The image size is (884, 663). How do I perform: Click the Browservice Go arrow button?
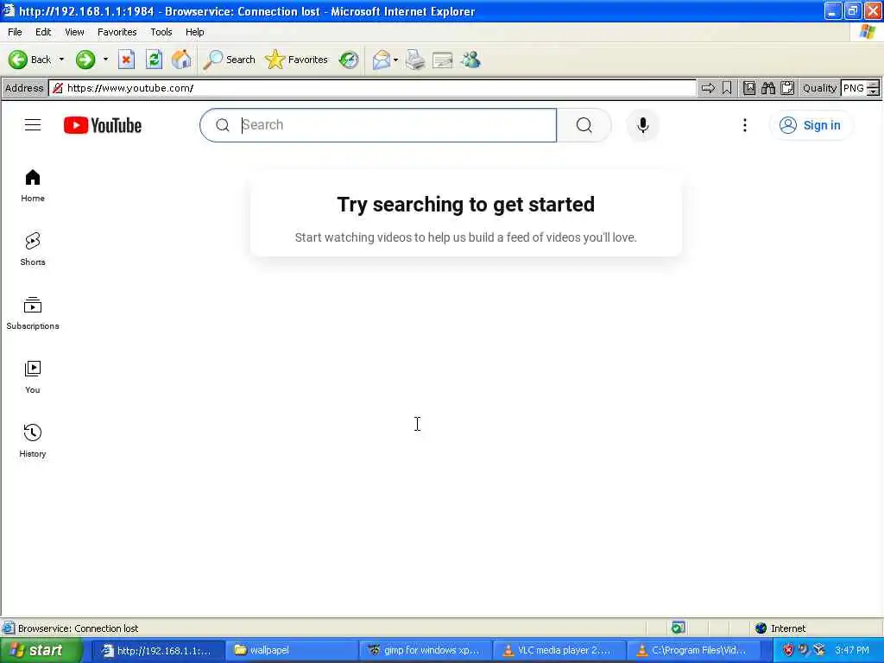pos(708,88)
